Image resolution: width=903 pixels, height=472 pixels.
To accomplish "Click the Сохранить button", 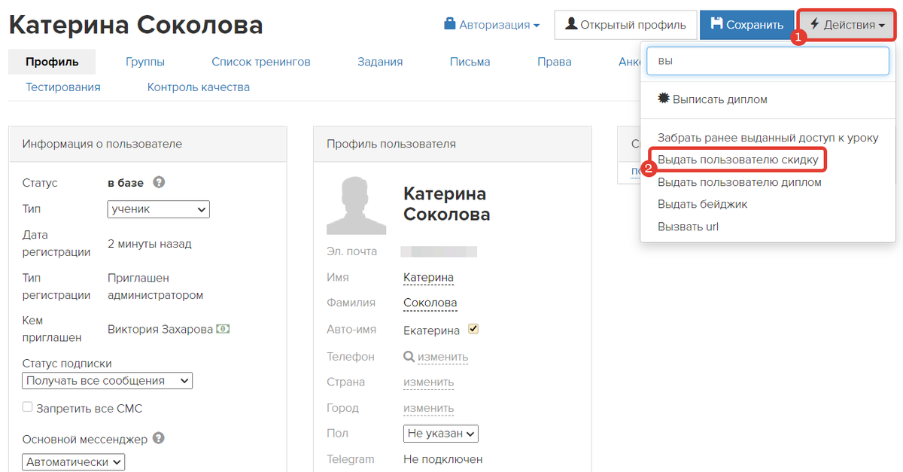I will click(746, 25).
